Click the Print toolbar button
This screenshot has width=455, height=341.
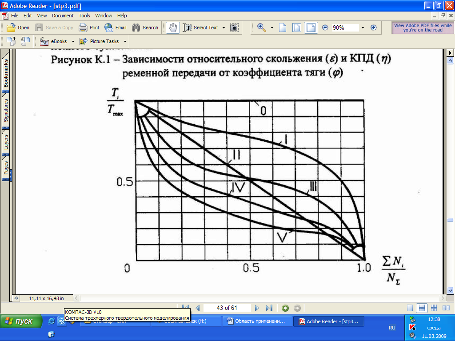(x=89, y=28)
